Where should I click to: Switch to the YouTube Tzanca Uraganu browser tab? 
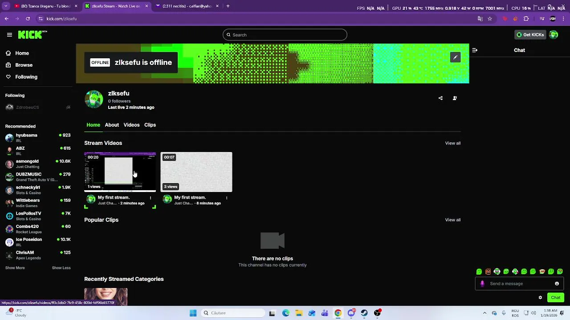tap(45, 6)
